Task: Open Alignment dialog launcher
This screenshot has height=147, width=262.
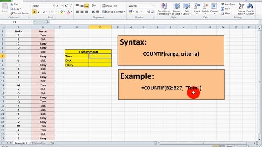Action: click(x=124, y=18)
